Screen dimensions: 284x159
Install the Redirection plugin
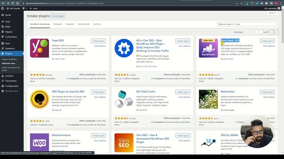point(267,92)
